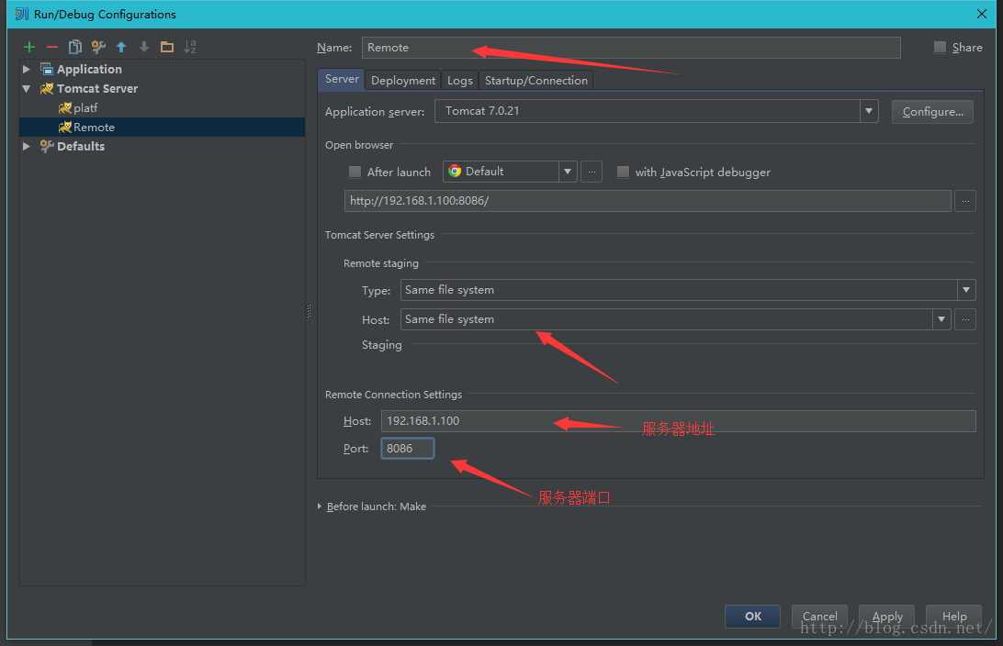Remove configuration with minus icon
This screenshot has width=1003, height=646.
[52, 47]
